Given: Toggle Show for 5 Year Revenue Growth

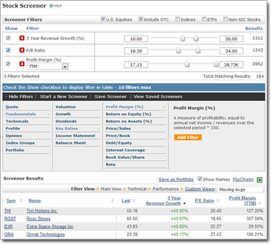Looking at the screenshot, I should pyautogui.click(x=8, y=38).
